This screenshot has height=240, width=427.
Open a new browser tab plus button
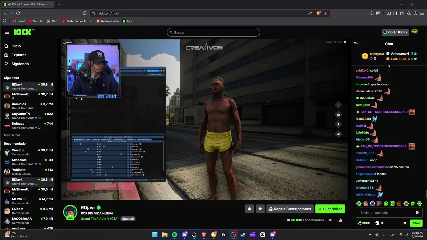point(59,4)
